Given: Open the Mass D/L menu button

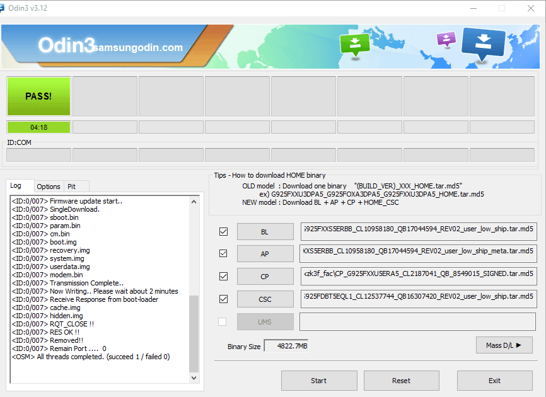Looking at the screenshot, I should tap(504, 345).
